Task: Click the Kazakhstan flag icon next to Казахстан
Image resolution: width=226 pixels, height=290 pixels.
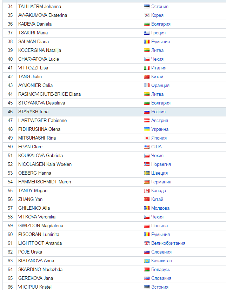Action: 147,261
